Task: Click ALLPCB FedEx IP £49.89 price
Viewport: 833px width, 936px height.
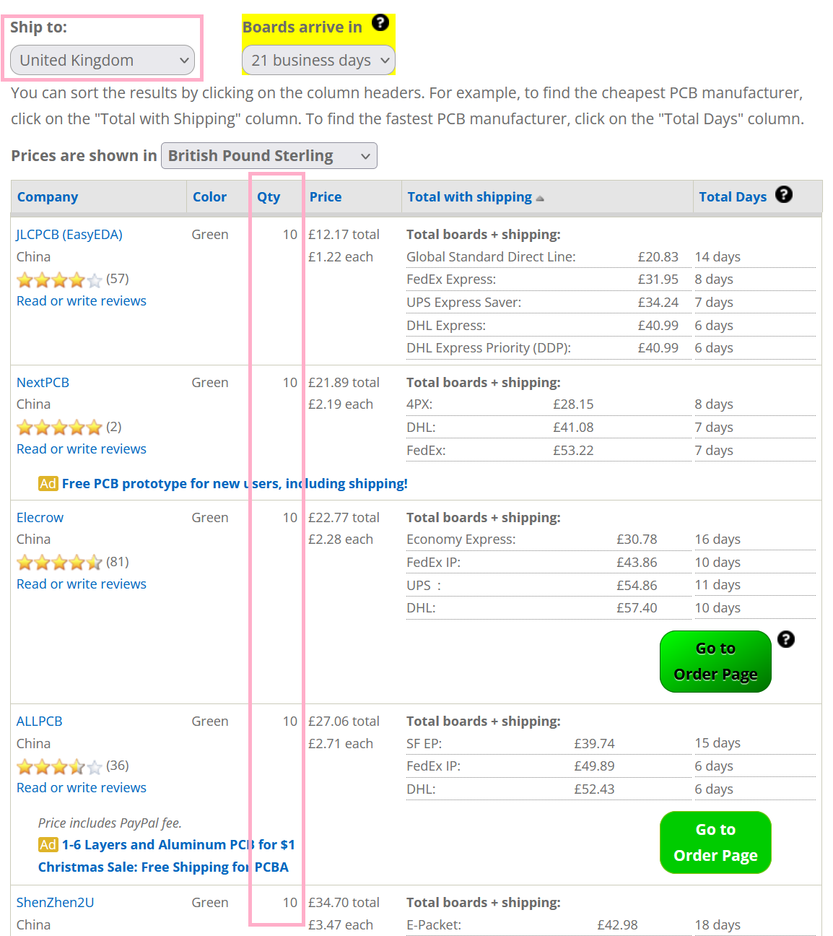Action: click(594, 766)
